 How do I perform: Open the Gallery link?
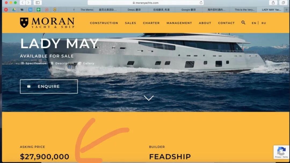tap(86, 63)
